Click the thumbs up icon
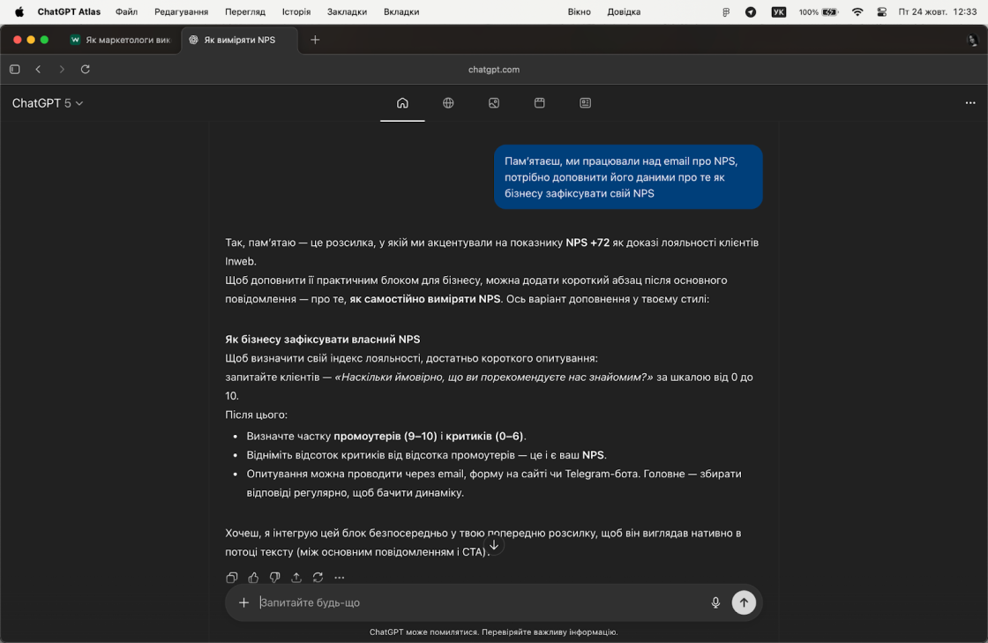This screenshot has height=643, width=988. point(253,578)
